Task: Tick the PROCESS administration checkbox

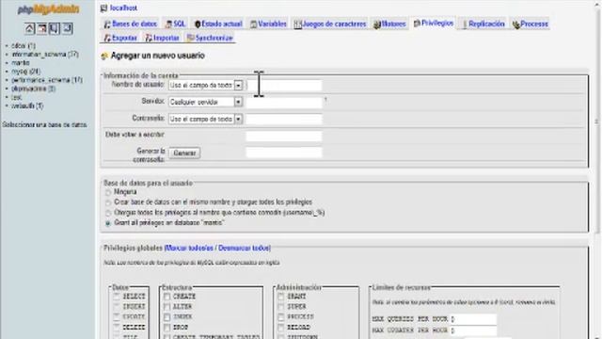Action: pos(281,317)
